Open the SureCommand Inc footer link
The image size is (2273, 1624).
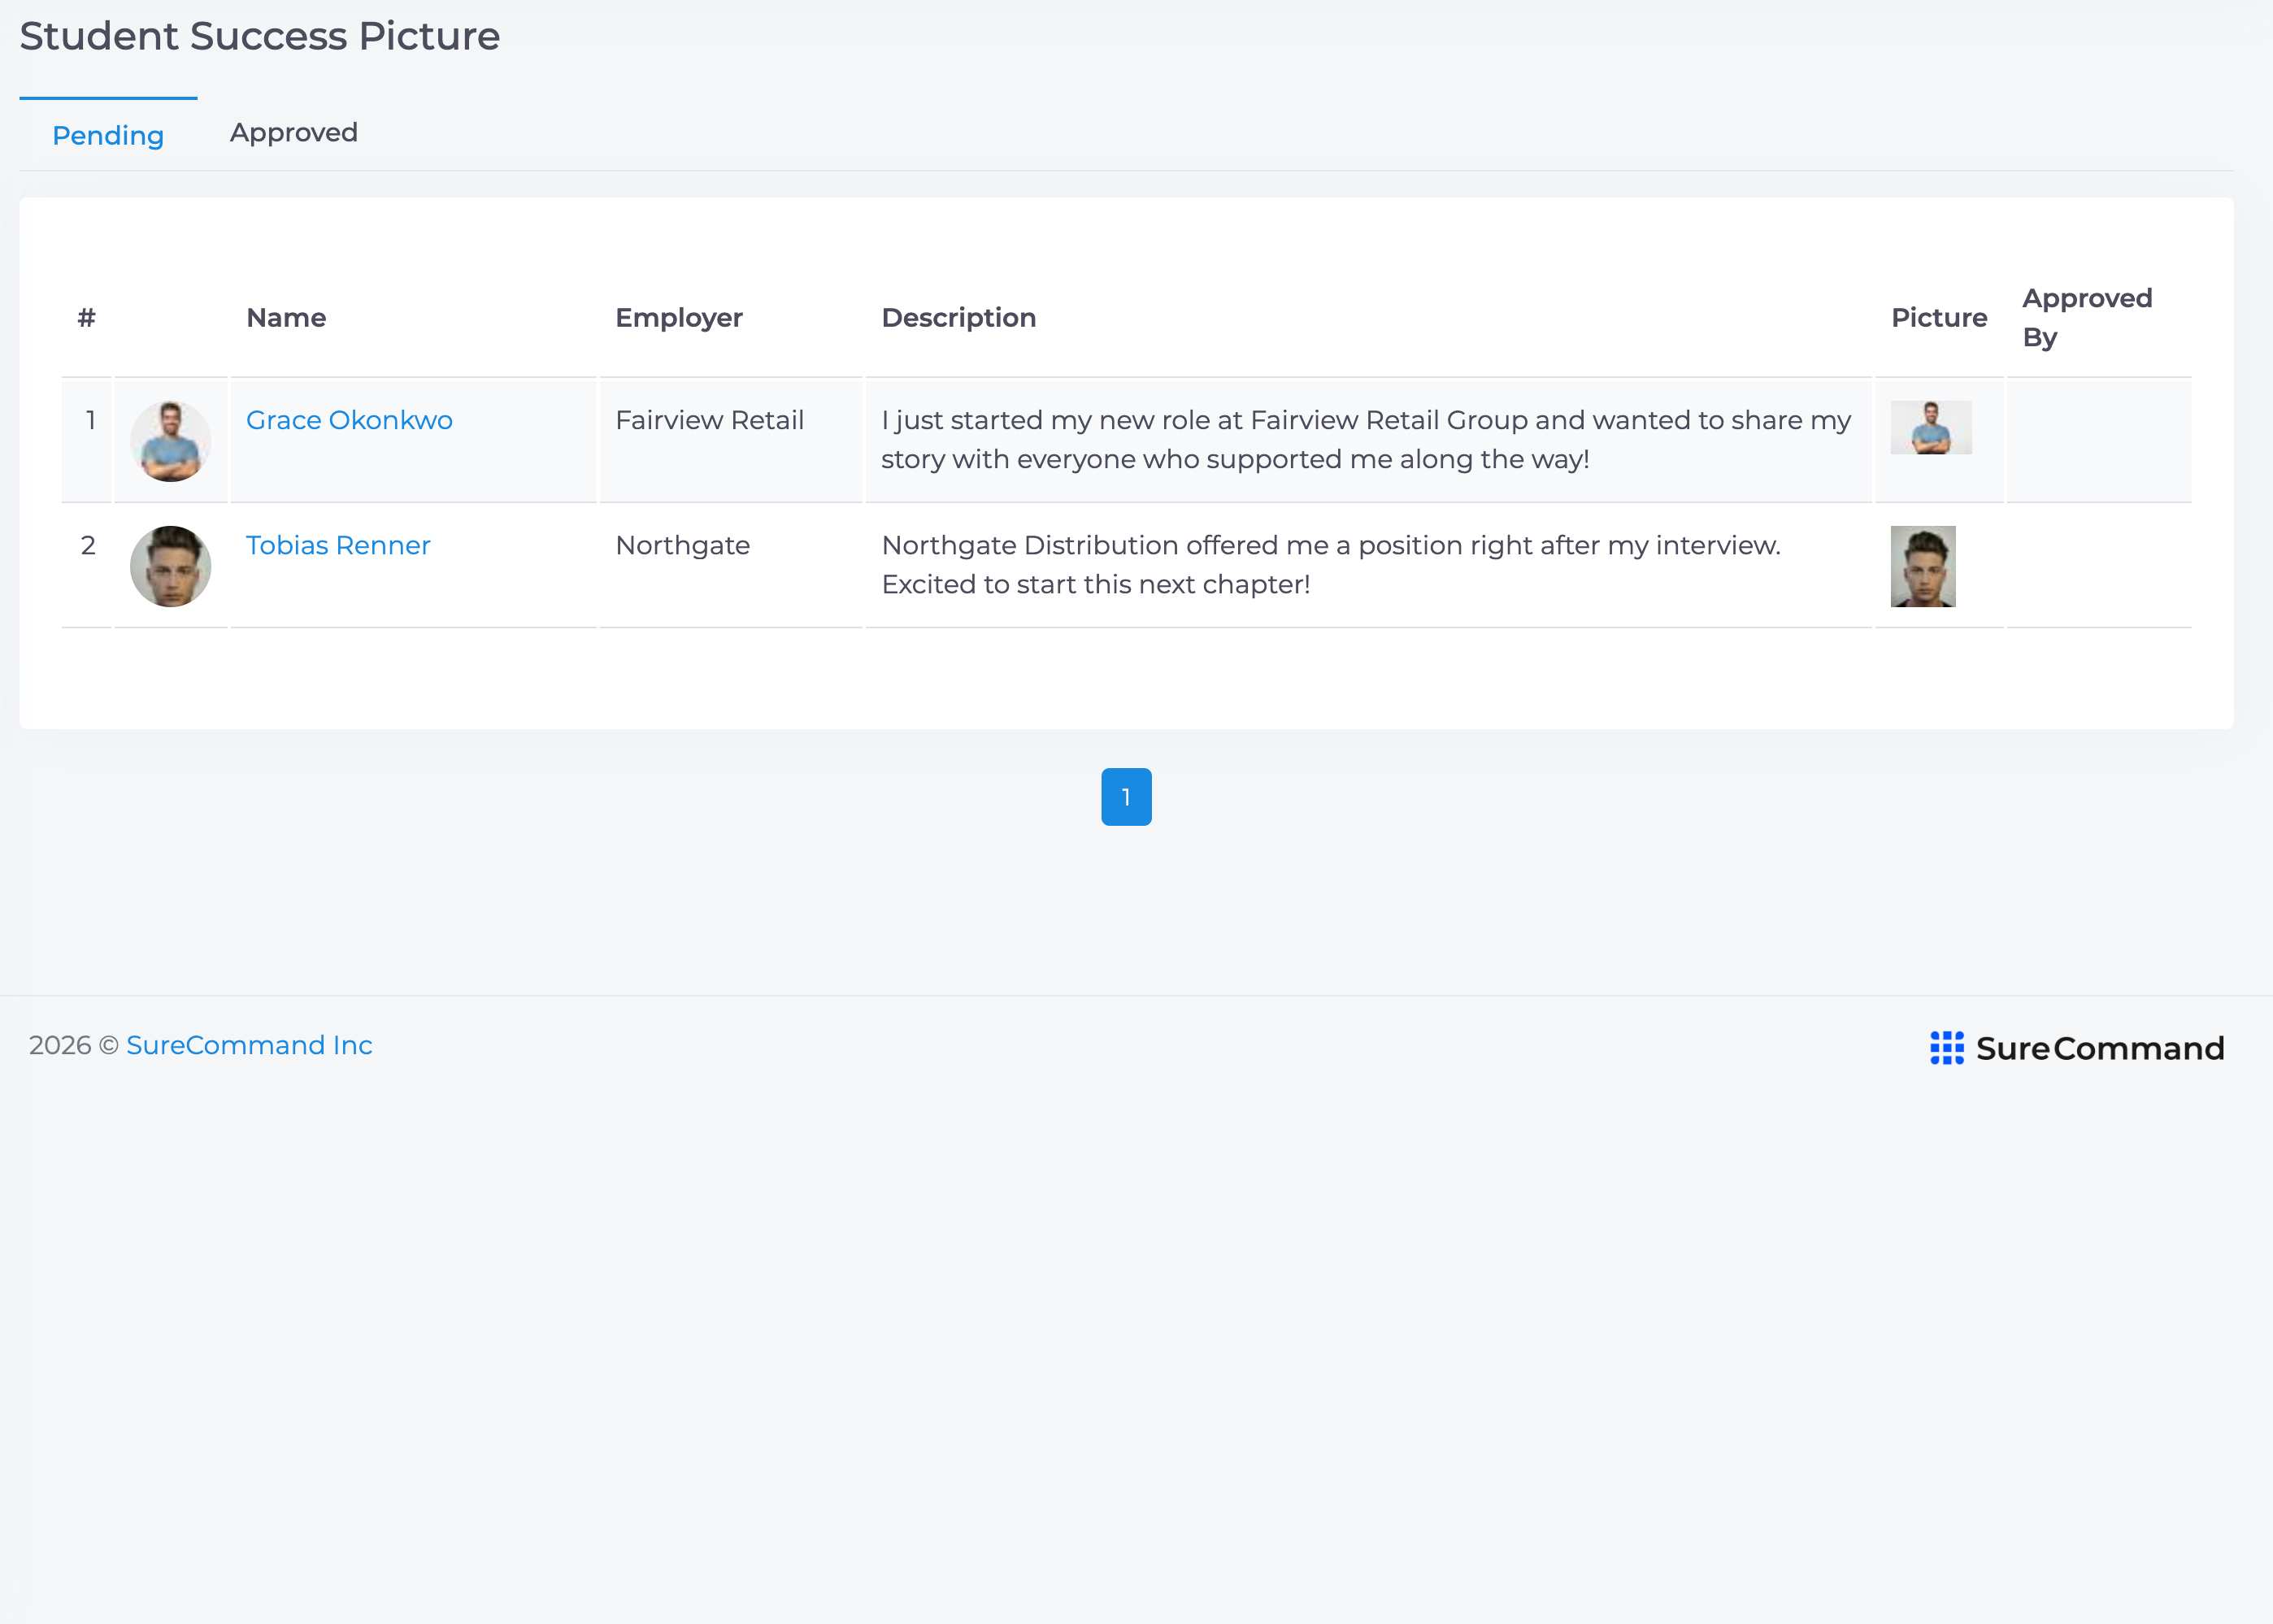point(249,1045)
